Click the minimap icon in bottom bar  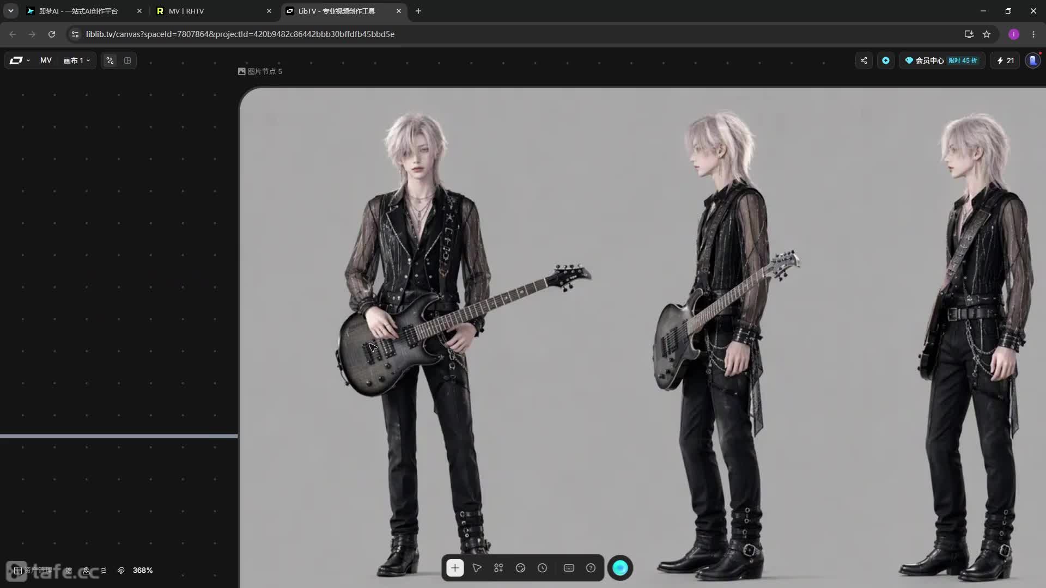69,570
